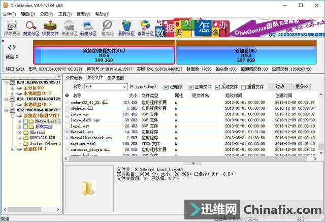This screenshot has width=325, height=222.
Task: Click the Save Changes (保存更改) toolbar icon
Action: point(12,28)
